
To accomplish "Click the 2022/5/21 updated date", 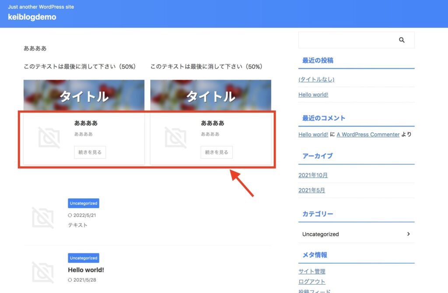I will (x=84, y=215).
